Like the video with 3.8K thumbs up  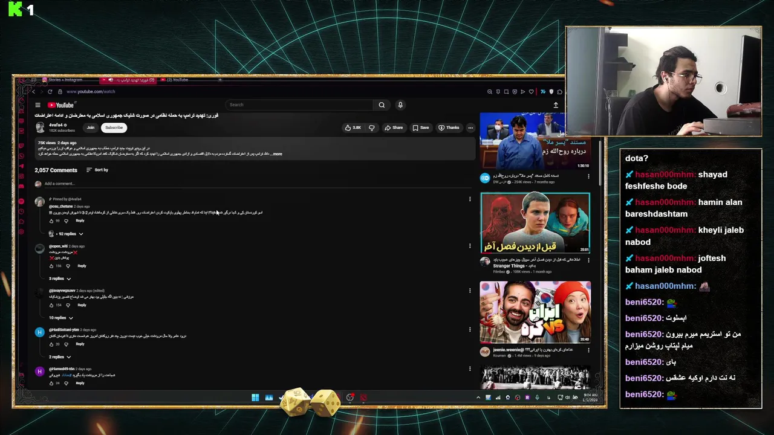click(353, 127)
